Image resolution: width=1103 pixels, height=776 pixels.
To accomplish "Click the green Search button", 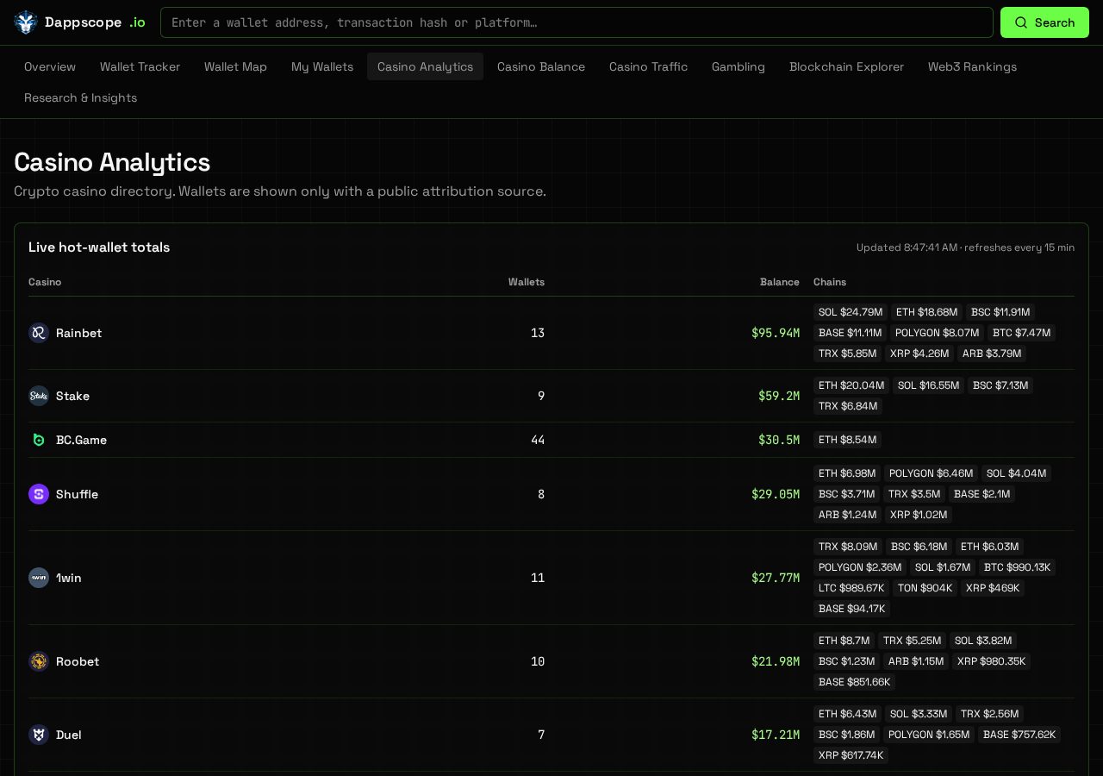I will point(1044,22).
